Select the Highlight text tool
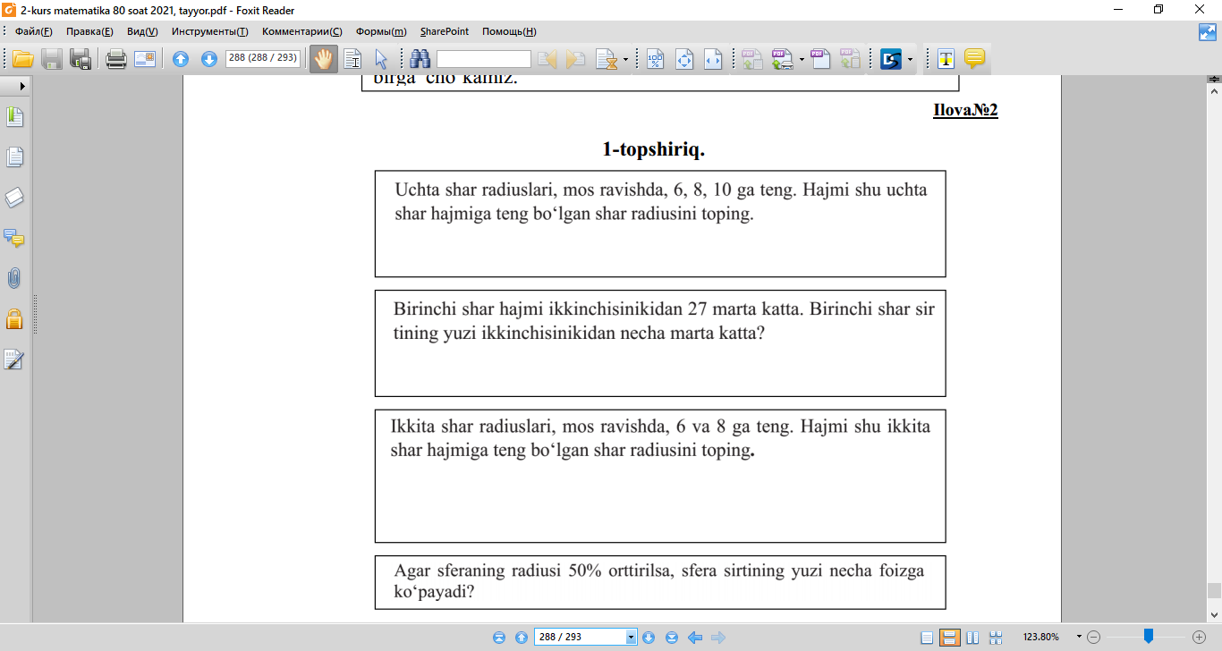This screenshot has height=651, width=1222. click(x=946, y=60)
